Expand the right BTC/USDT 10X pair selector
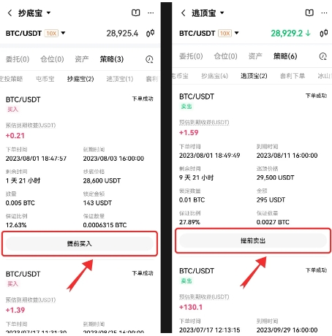Screen dimensions: 332x336 point(209,33)
